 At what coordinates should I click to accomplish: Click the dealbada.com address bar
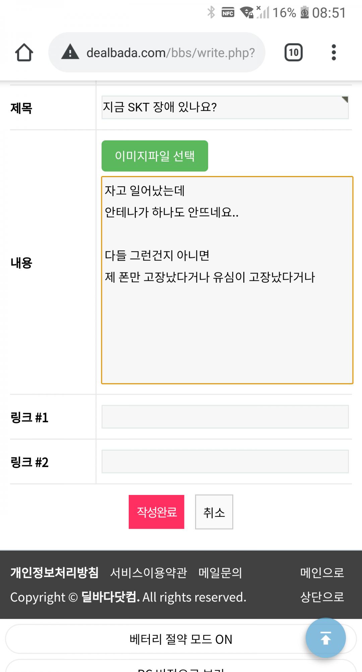(x=170, y=53)
